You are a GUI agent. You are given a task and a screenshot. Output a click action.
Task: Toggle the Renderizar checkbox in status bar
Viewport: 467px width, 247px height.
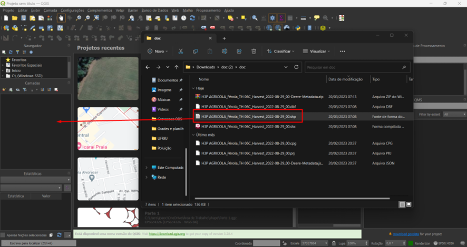[411, 243]
